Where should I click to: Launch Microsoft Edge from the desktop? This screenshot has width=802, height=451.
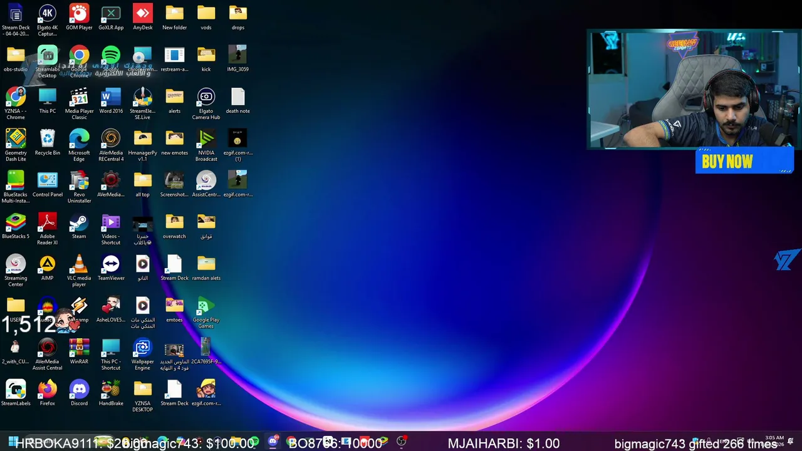pos(79,145)
